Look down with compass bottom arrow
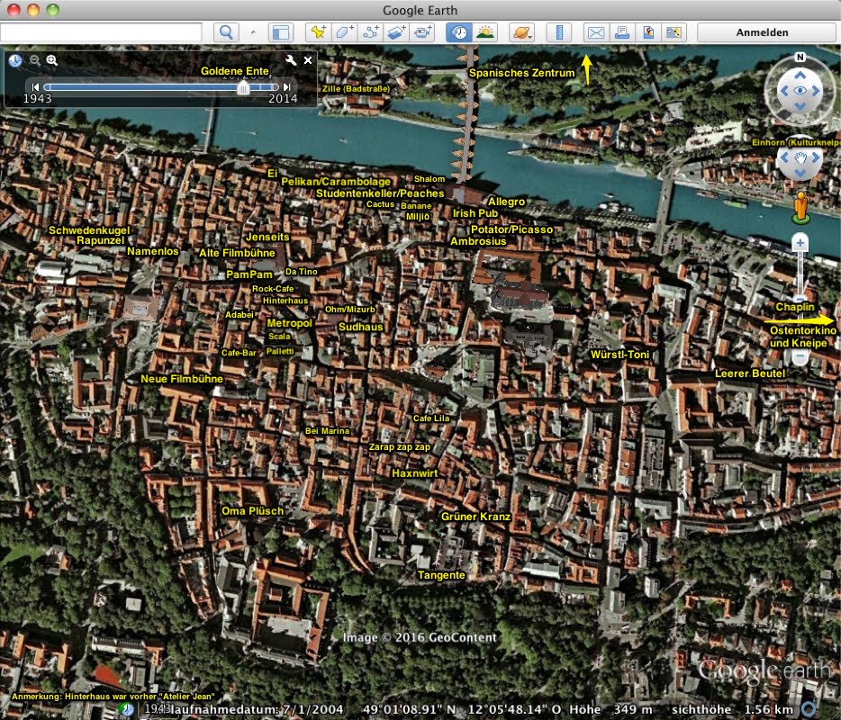Image resolution: width=841 pixels, height=720 pixels. [x=800, y=106]
